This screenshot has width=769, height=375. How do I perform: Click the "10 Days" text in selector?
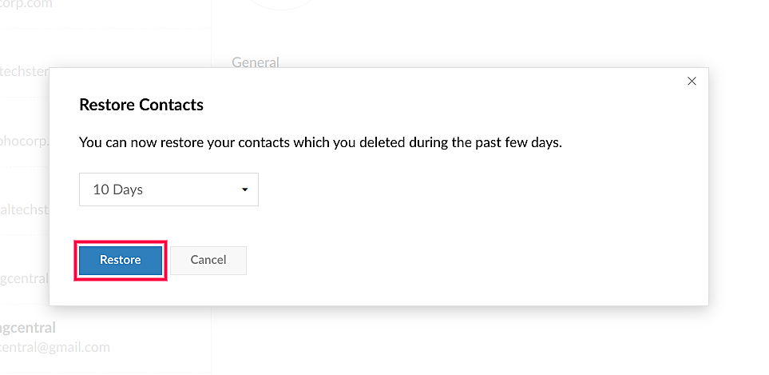[118, 189]
